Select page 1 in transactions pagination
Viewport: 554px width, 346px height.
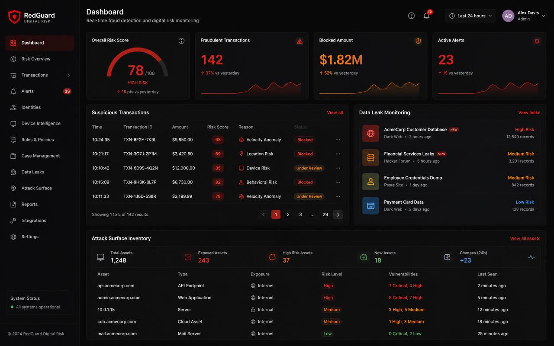276,215
